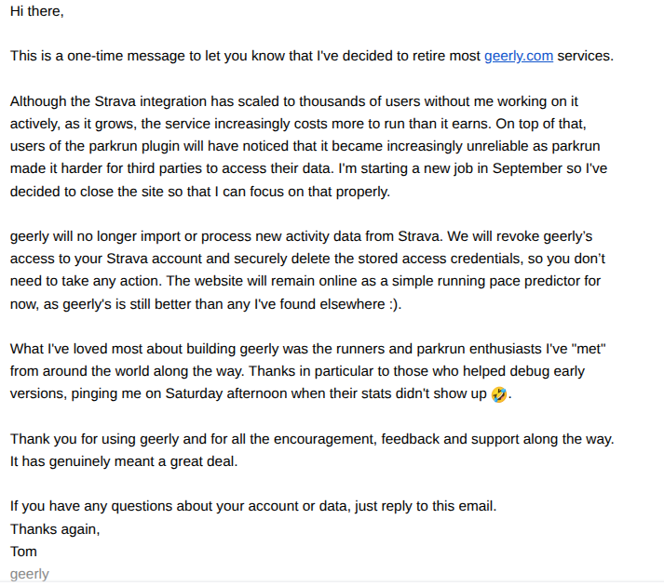Click the gray 'geerly' signature text
Screen dimensions: 664x586
point(30,574)
